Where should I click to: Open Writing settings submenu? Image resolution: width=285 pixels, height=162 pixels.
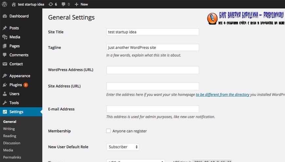(9, 129)
